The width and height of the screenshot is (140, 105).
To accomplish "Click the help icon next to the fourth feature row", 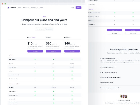I will coord(13,71).
